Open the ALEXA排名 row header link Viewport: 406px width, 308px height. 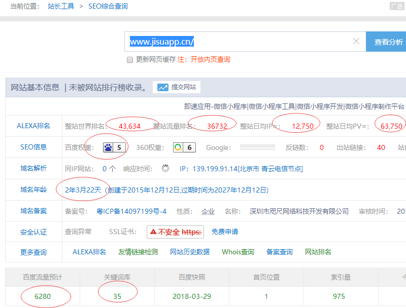pos(33,126)
